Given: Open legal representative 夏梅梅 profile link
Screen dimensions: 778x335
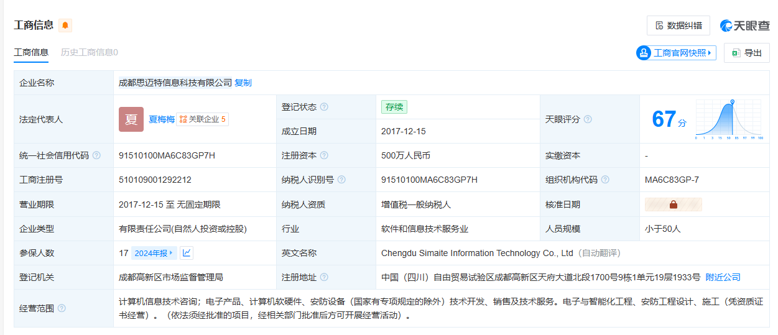Looking at the screenshot, I should [x=161, y=119].
